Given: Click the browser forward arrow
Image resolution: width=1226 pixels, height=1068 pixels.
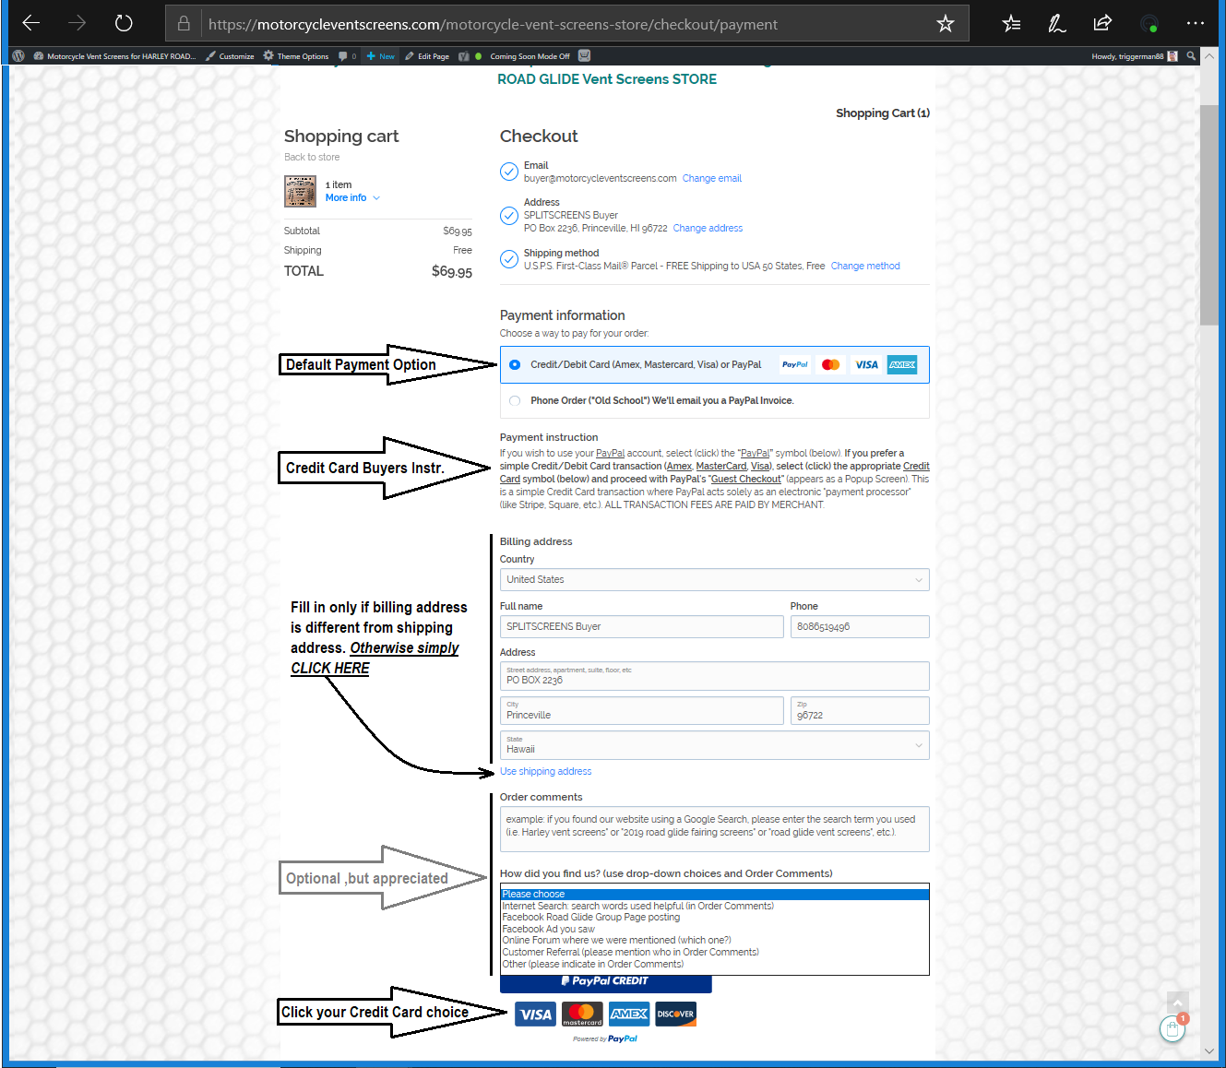Looking at the screenshot, I should (77, 23).
